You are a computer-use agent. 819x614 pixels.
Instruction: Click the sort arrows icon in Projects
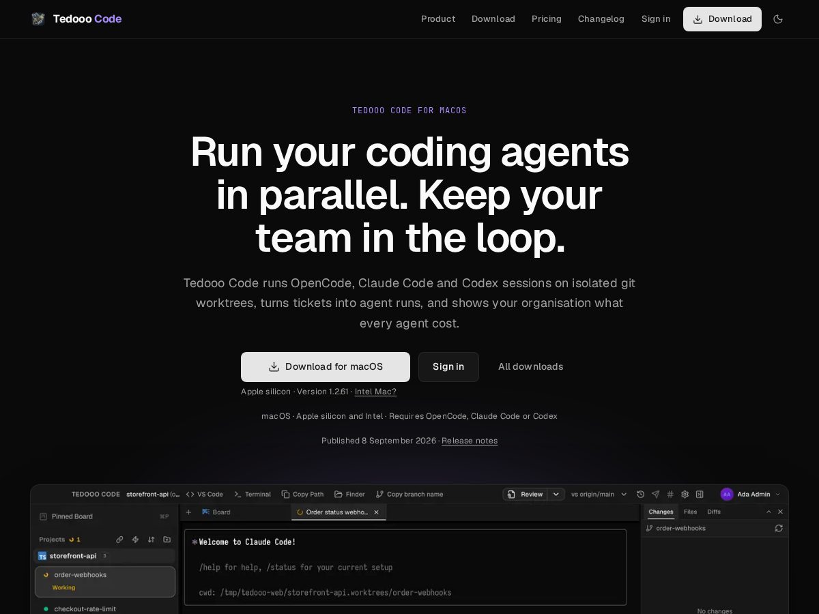coord(151,539)
